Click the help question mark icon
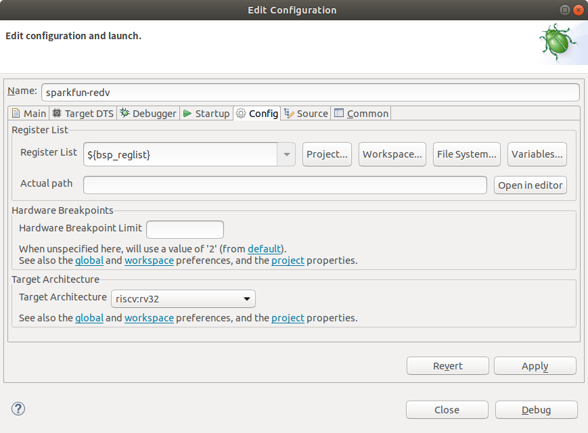The image size is (588, 433). [18, 409]
